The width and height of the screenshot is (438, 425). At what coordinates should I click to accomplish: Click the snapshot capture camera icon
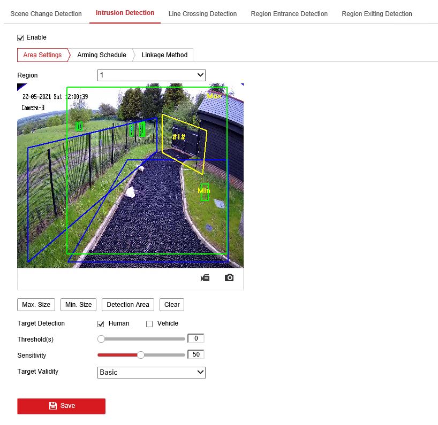pos(229,278)
